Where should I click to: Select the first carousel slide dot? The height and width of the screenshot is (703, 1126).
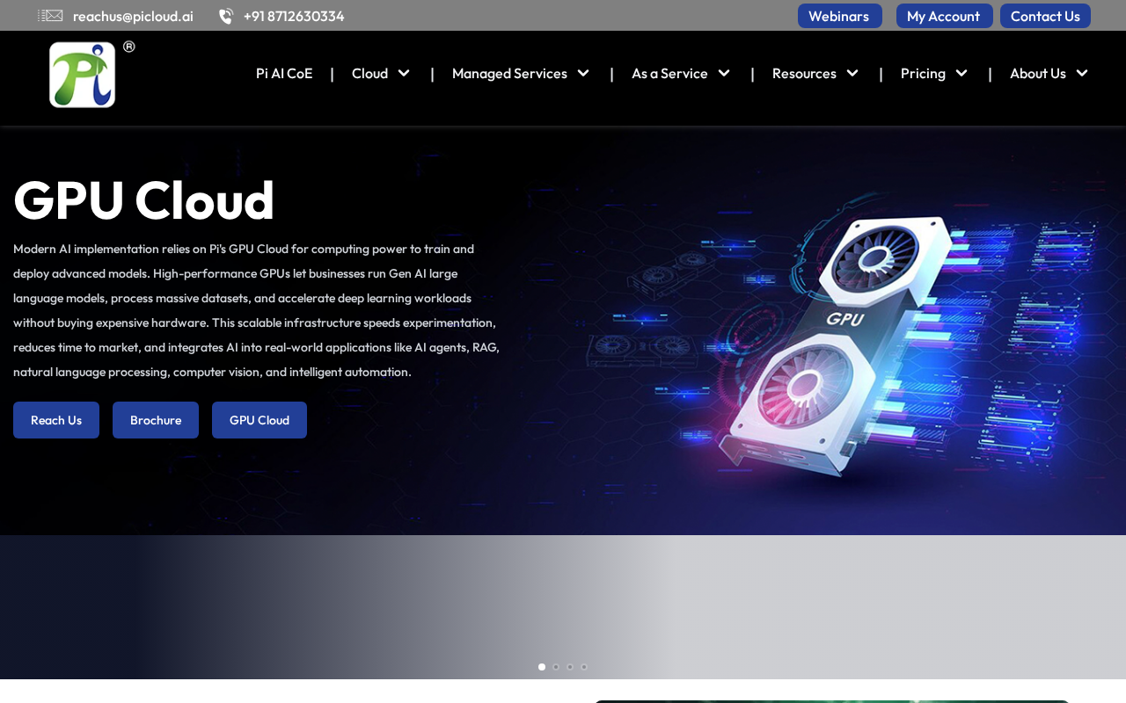[x=542, y=667]
